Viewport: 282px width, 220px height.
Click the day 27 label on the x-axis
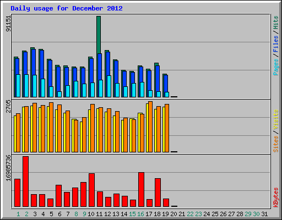click(x=231, y=214)
